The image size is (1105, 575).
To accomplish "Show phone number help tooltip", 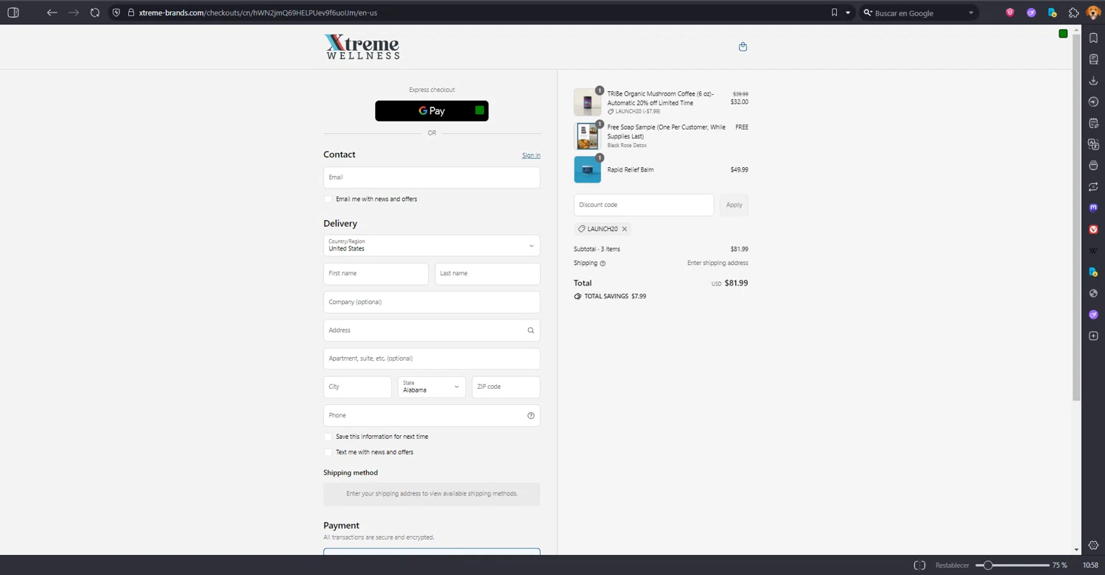I will (x=530, y=415).
